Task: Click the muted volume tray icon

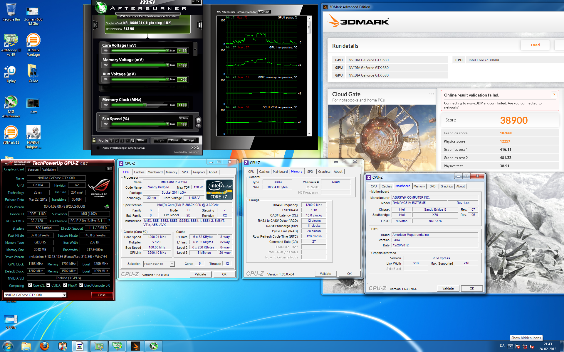Action: point(532,346)
